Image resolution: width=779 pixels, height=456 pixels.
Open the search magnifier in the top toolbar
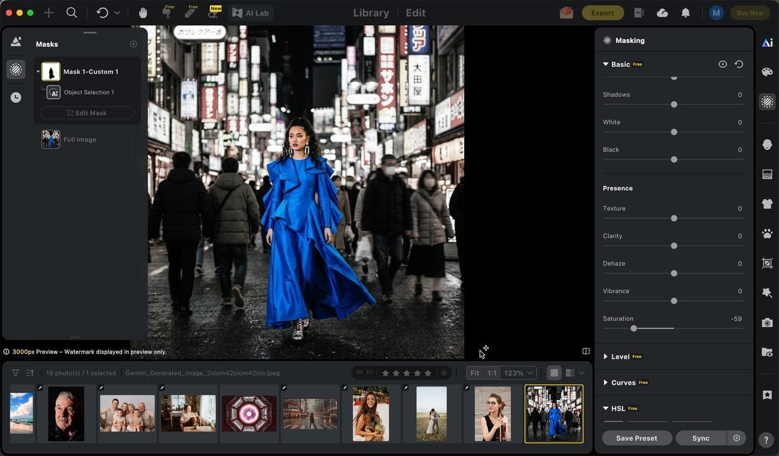click(72, 12)
